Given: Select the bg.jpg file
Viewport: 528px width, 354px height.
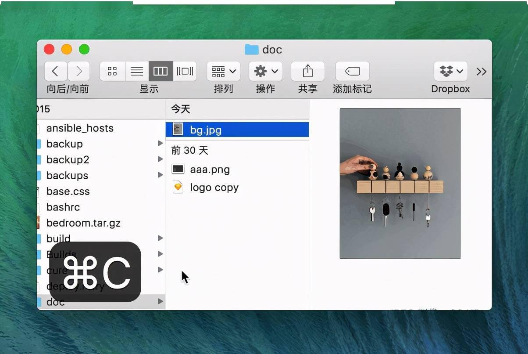Looking at the screenshot, I should point(237,130).
